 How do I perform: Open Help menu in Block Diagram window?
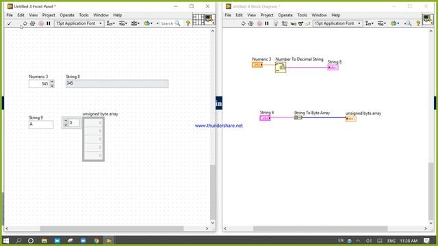(x=336, y=15)
